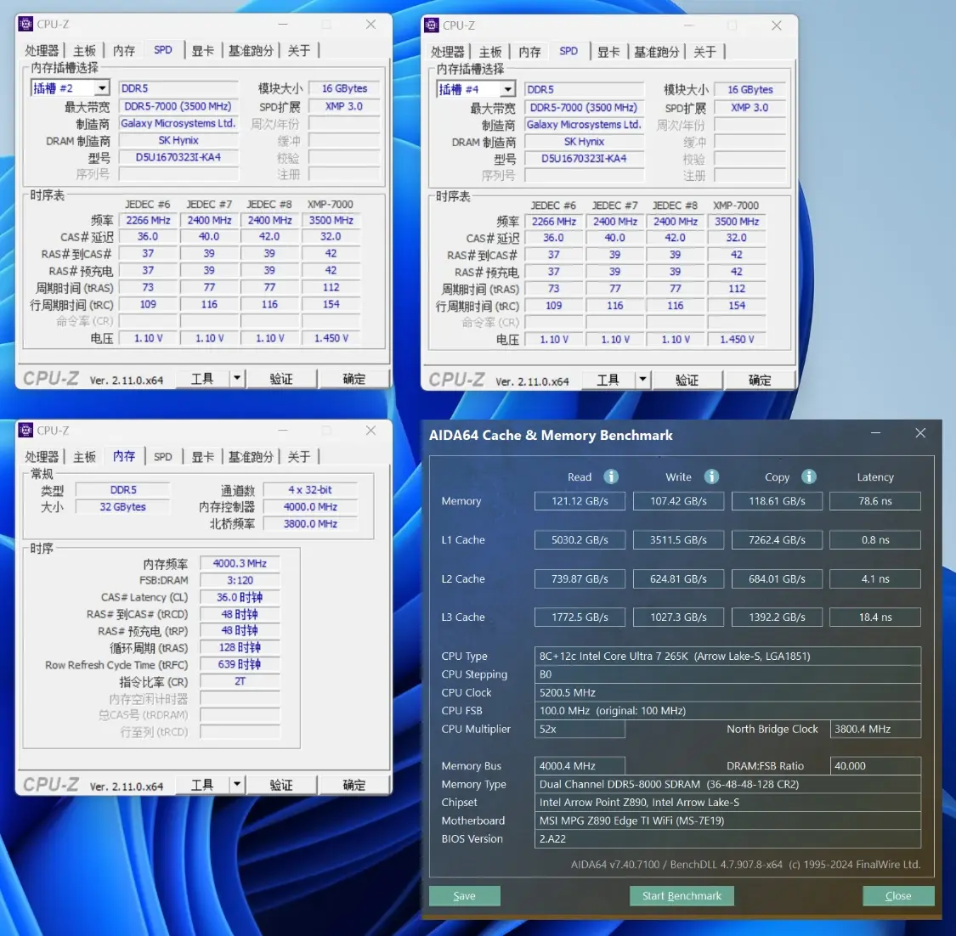Switch to 主板 tab in slot #2 window

pos(84,51)
